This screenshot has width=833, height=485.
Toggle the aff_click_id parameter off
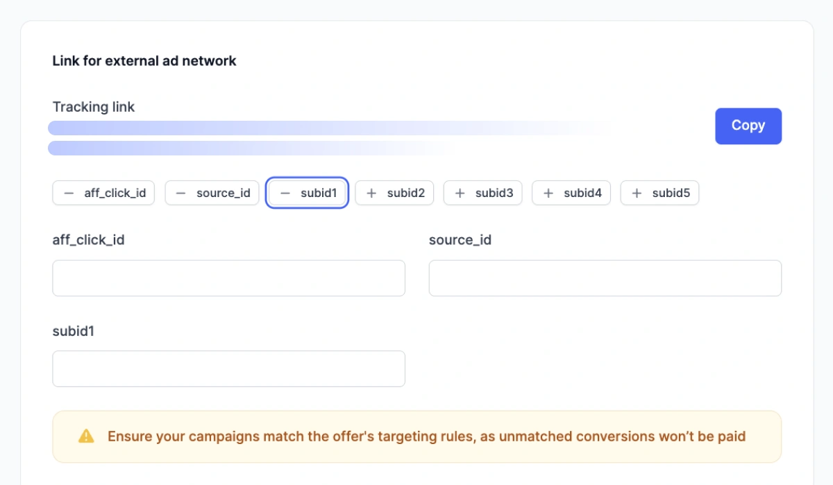coord(103,193)
